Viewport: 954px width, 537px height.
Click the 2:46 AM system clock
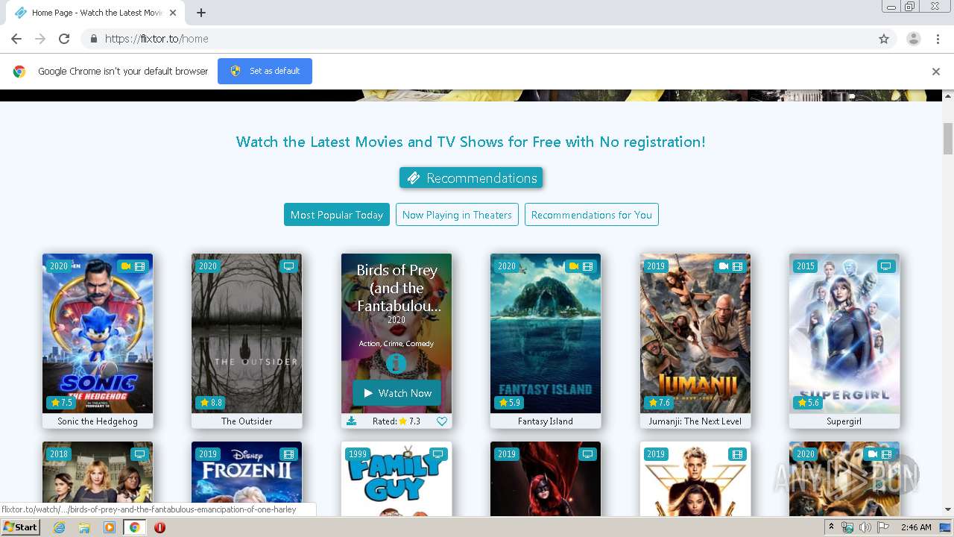(916, 527)
